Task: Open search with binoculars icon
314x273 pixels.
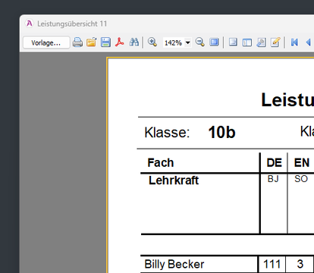Action: (x=133, y=42)
